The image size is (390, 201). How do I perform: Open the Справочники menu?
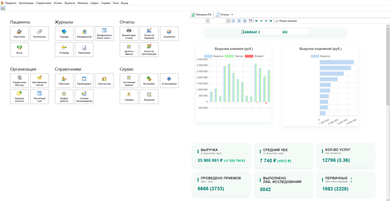point(44,3)
